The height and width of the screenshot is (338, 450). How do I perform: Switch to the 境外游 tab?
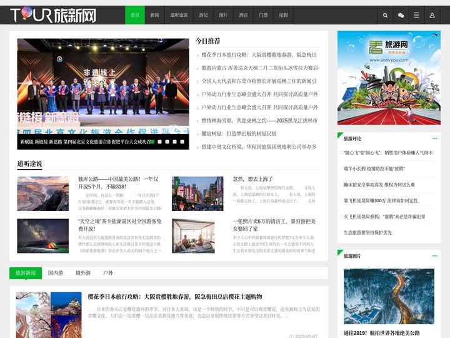tap(83, 273)
